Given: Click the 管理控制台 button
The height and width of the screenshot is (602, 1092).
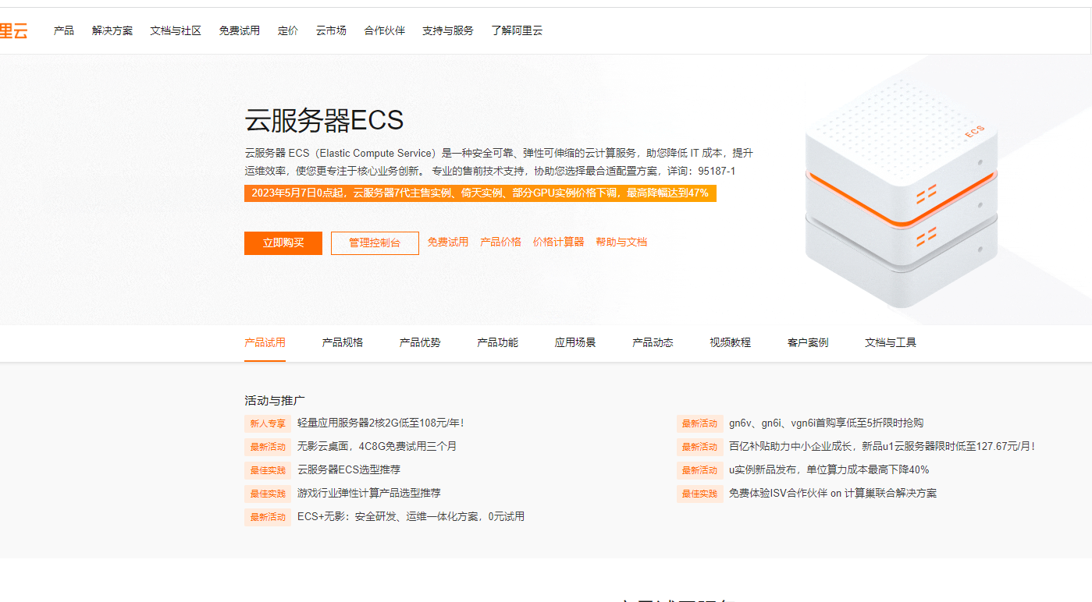Looking at the screenshot, I should tap(375, 243).
